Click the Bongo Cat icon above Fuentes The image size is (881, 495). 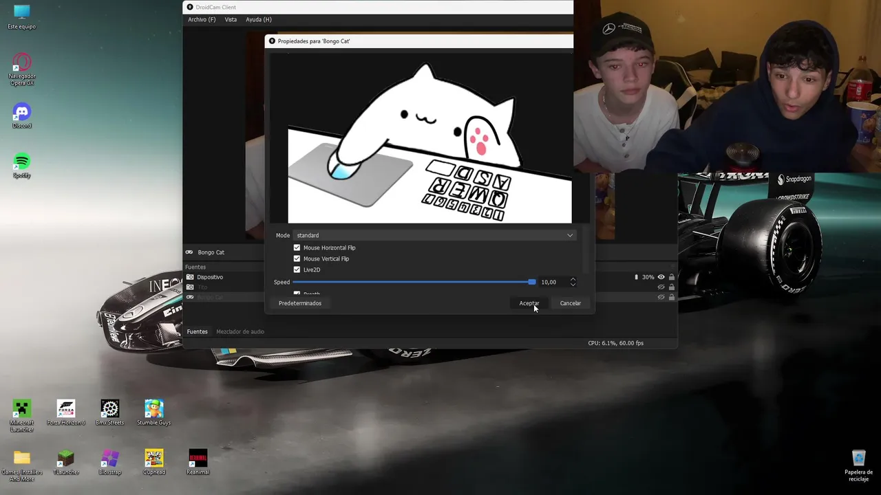[x=189, y=252]
